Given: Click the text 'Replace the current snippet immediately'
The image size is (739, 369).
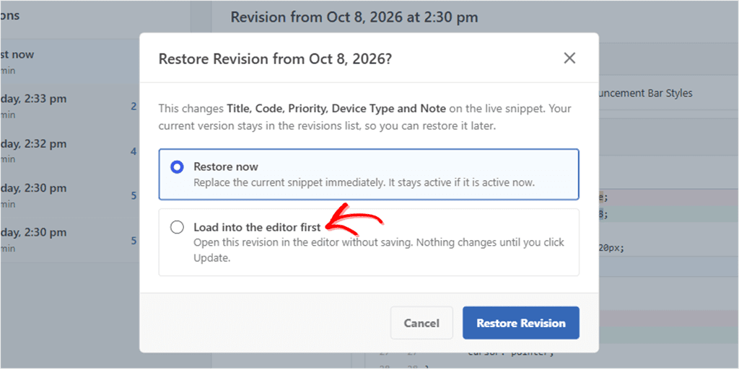Looking at the screenshot, I should click(x=287, y=182).
